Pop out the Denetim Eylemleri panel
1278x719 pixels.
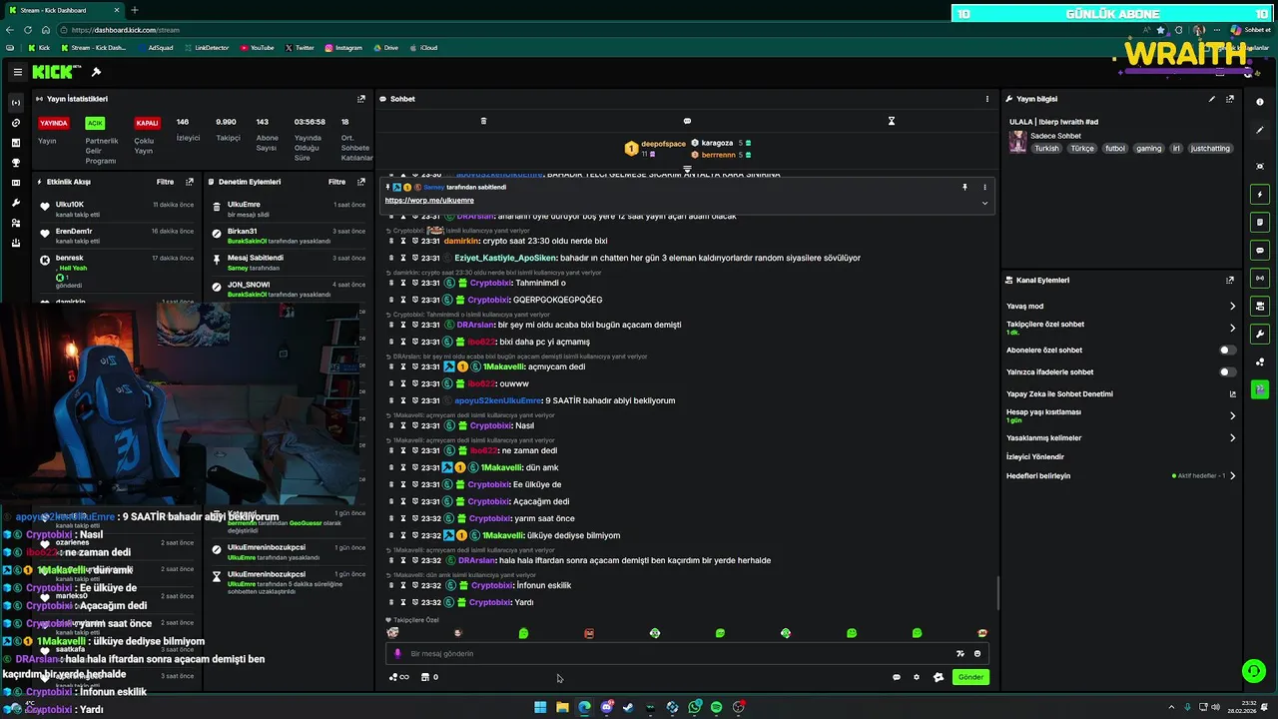pyautogui.click(x=361, y=182)
